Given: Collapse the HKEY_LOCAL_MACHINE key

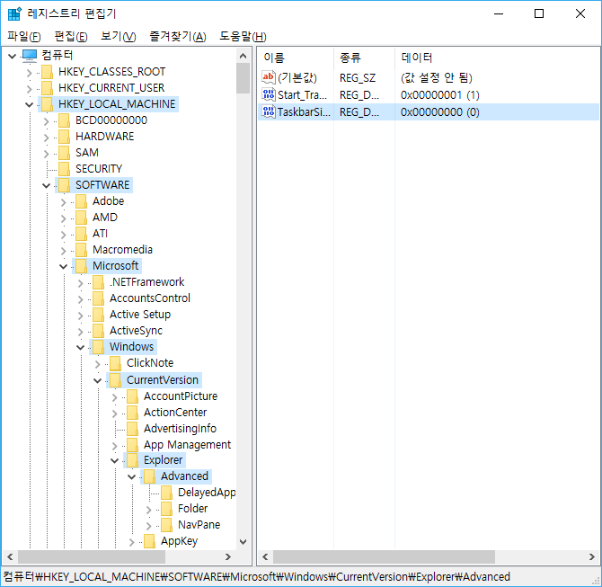Looking at the screenshot, I should click(x=29, y=104).
